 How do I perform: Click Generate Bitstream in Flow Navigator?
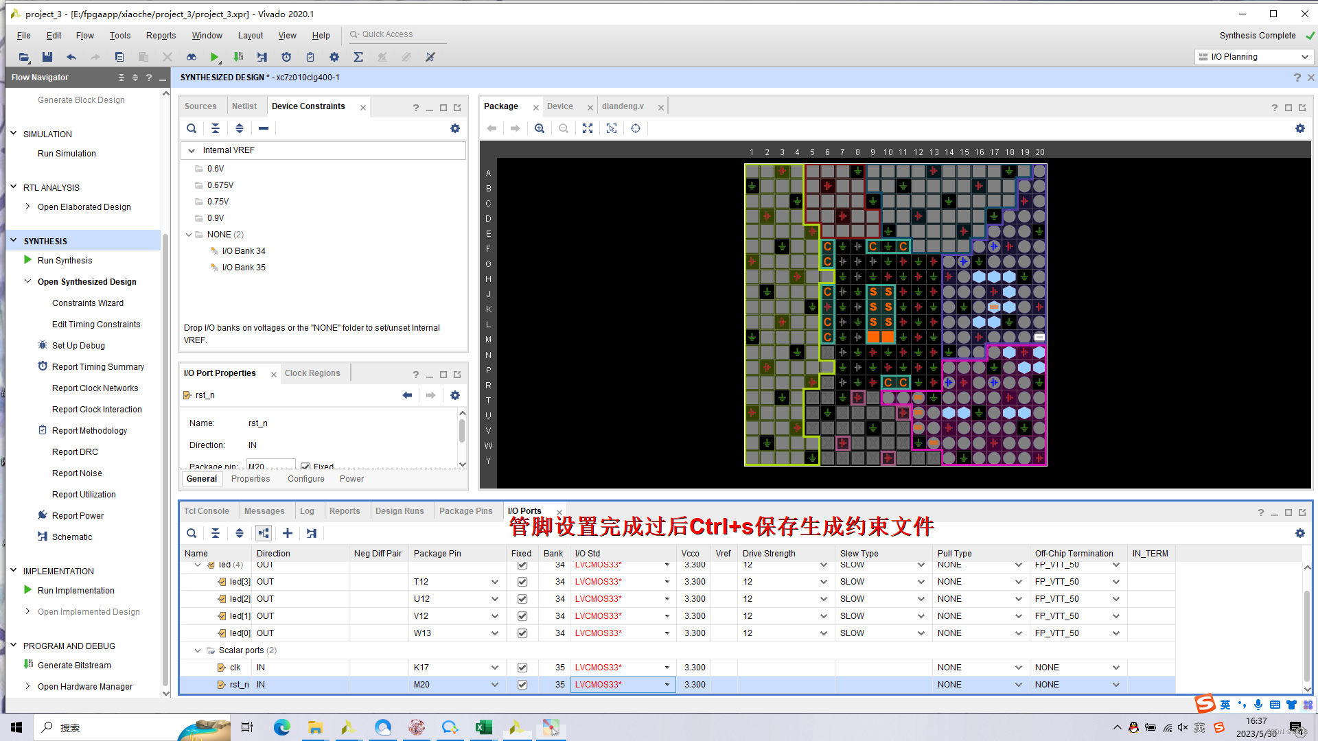(74, 666)
